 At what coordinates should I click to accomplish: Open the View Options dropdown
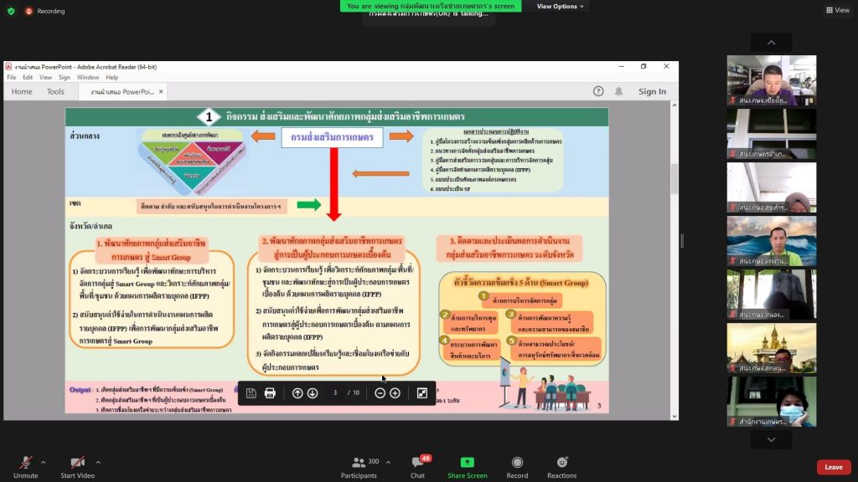click(561, 6)
